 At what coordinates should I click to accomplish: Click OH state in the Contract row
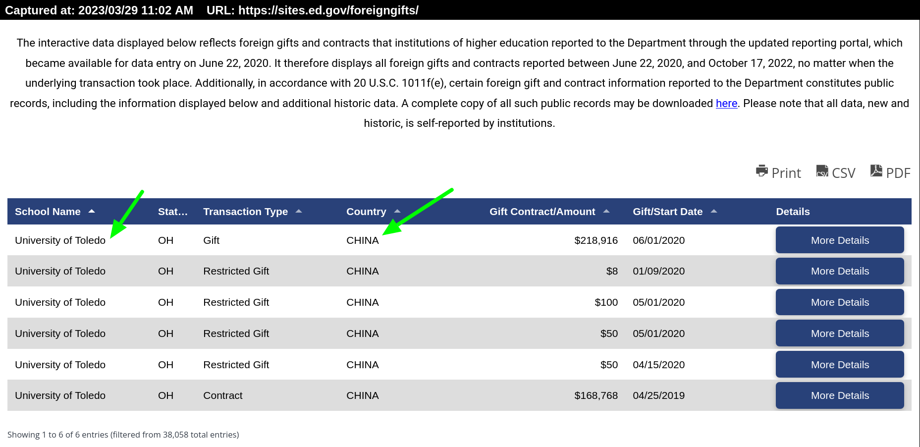(165, 395)
